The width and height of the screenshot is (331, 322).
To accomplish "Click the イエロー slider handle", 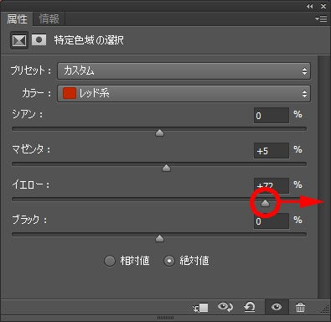I will (x=265, y=203).
